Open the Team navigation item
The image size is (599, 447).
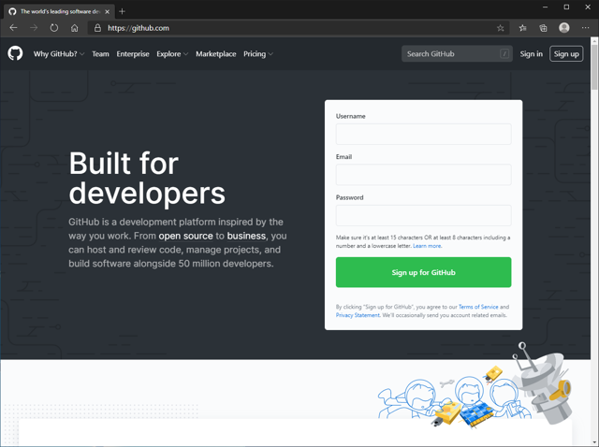(x=100, y=54)
